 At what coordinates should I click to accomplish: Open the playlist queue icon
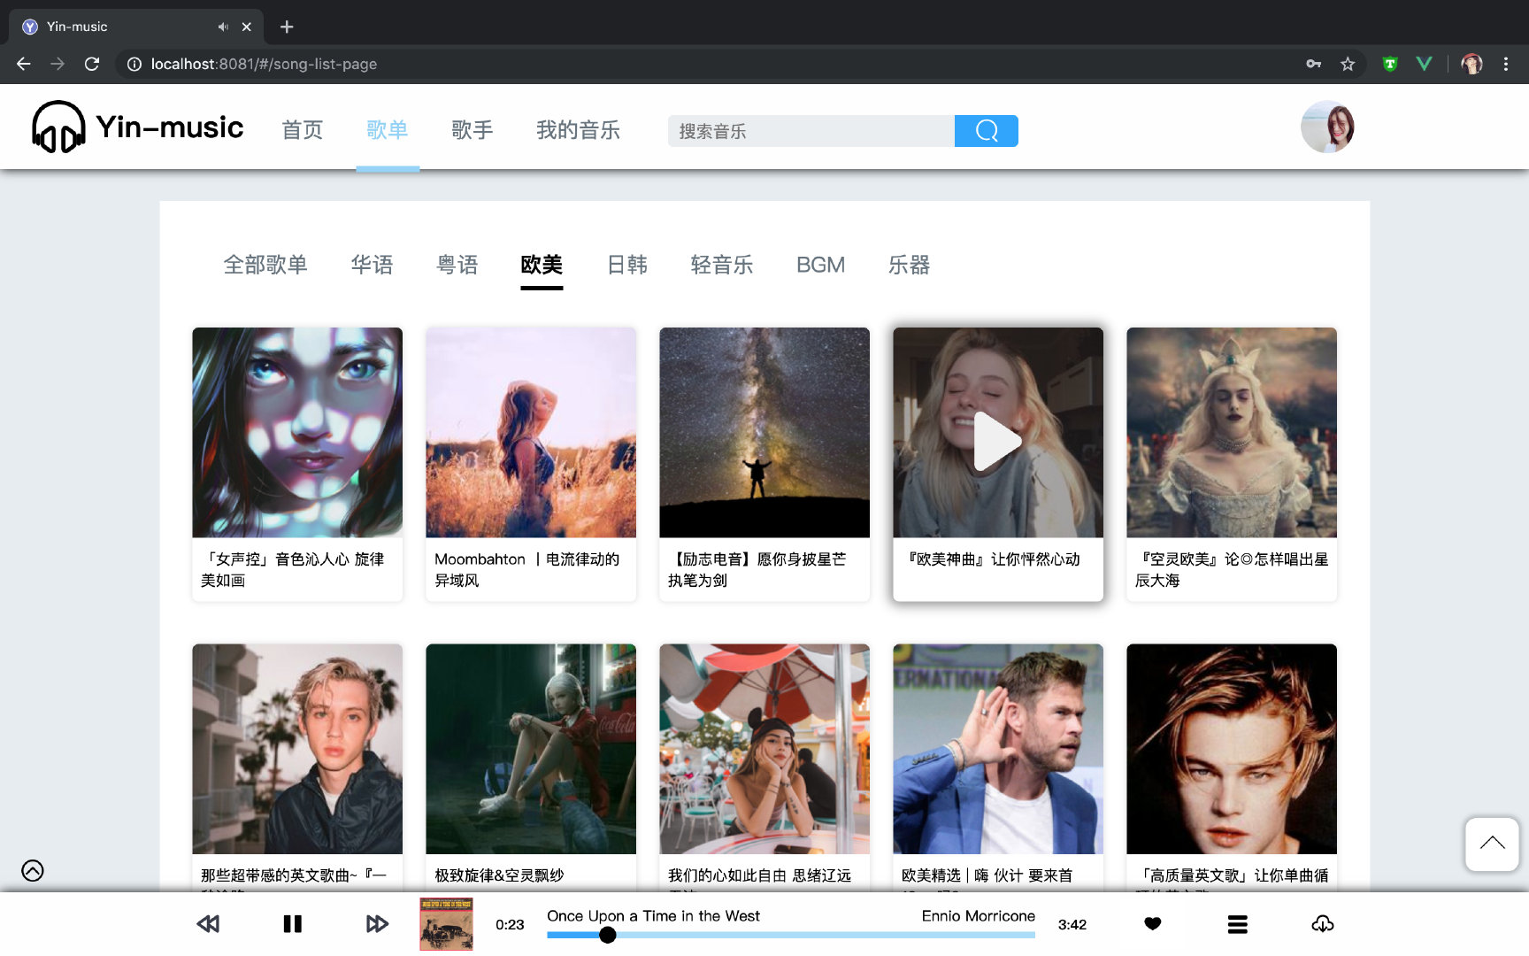[x=1237, y=924]
